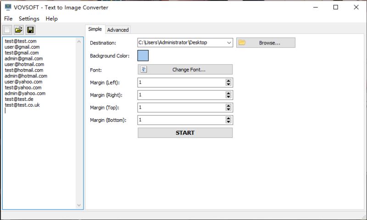Decrease Margin (Bottom) with down arrow
This screenshot has height=220, width=367.
pyautogui.click(x=228, y=121)
